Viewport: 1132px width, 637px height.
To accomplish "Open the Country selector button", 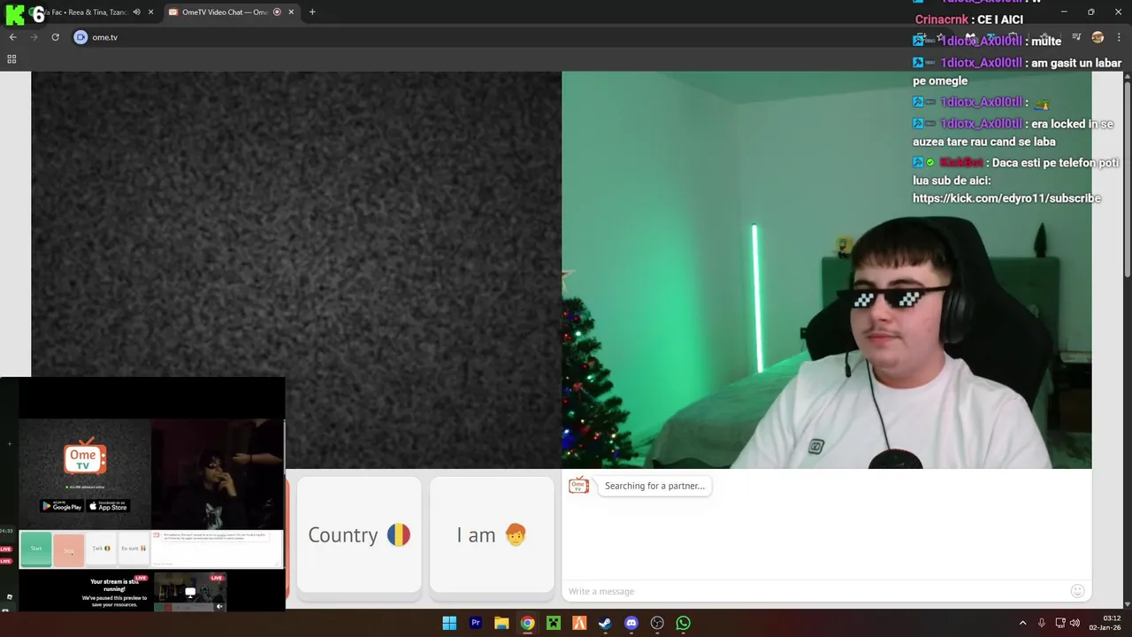I will pos(359,535).
